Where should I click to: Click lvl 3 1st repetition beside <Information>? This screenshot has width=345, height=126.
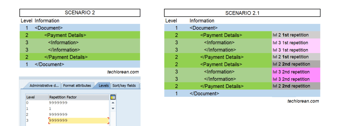(x=296, y=43)
